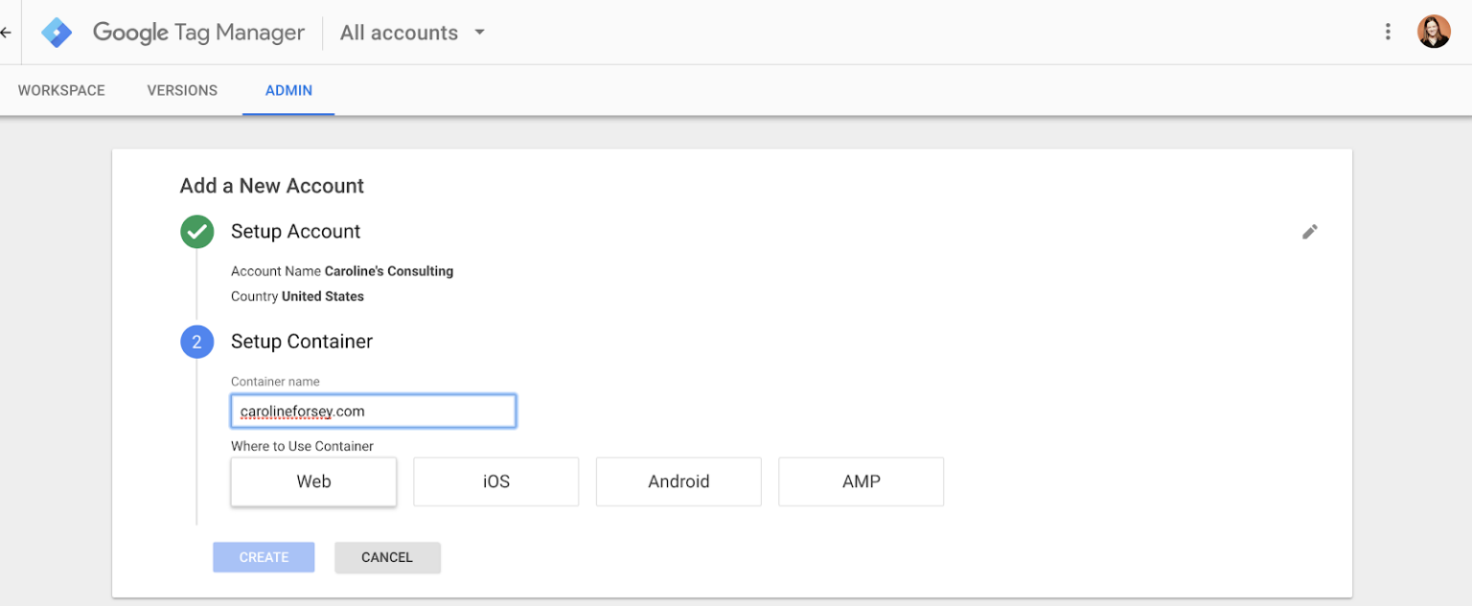This screenshot has width=1472, height=606.
Task: Open the three-dot overflow menu
Action: pyautogui.click(x=1388, y=31)
